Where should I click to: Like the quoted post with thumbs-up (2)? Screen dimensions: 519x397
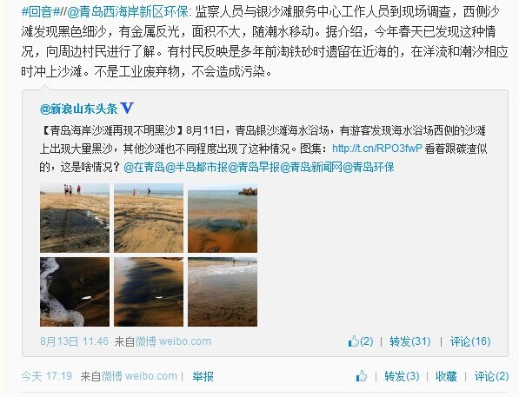[x=361, y=341]
